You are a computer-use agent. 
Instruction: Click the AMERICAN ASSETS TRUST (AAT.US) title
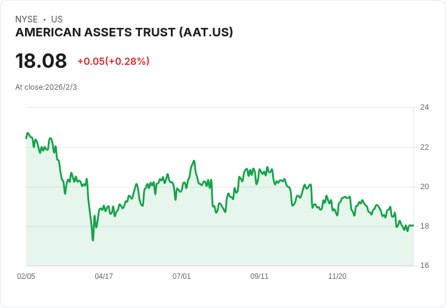124,32
